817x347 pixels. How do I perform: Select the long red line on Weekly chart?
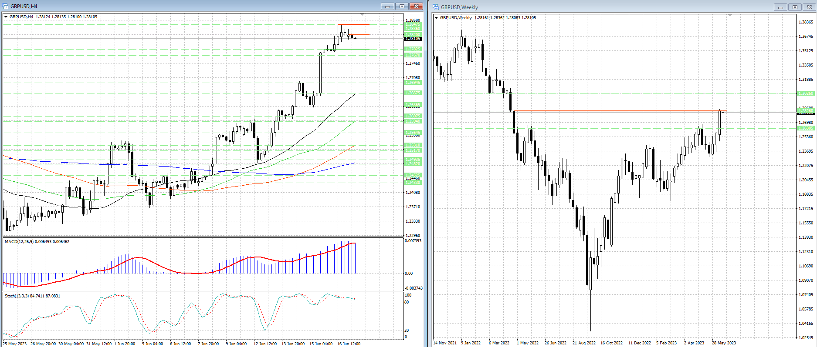click(610, 111)
